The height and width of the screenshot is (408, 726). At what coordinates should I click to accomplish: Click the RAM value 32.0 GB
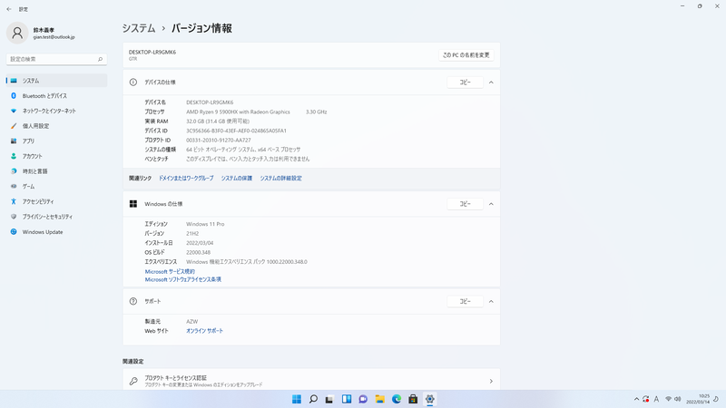pyautogui.click(x=218, y=121)
